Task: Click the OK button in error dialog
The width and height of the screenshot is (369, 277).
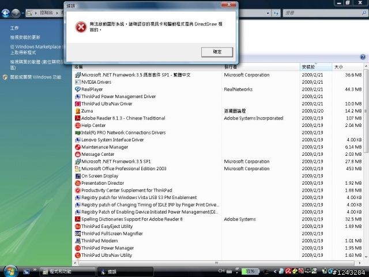Action: 217,52
